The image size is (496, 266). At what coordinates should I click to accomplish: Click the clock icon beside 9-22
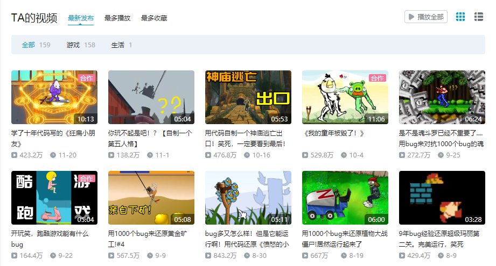(53, 256)
